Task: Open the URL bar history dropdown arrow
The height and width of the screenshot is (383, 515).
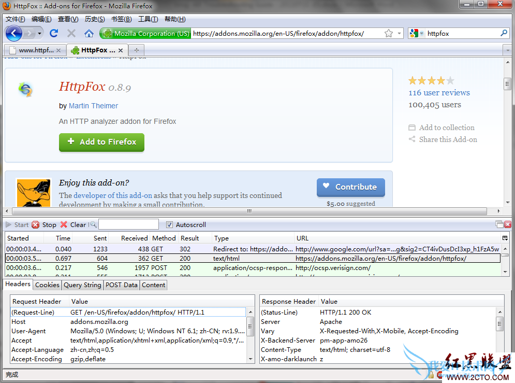Action: (x=399, y=33)
